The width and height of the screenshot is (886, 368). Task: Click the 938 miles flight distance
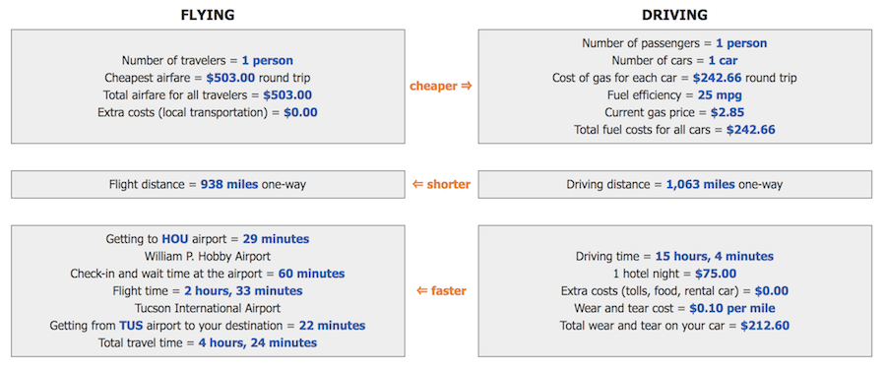(x=229, y=185)
